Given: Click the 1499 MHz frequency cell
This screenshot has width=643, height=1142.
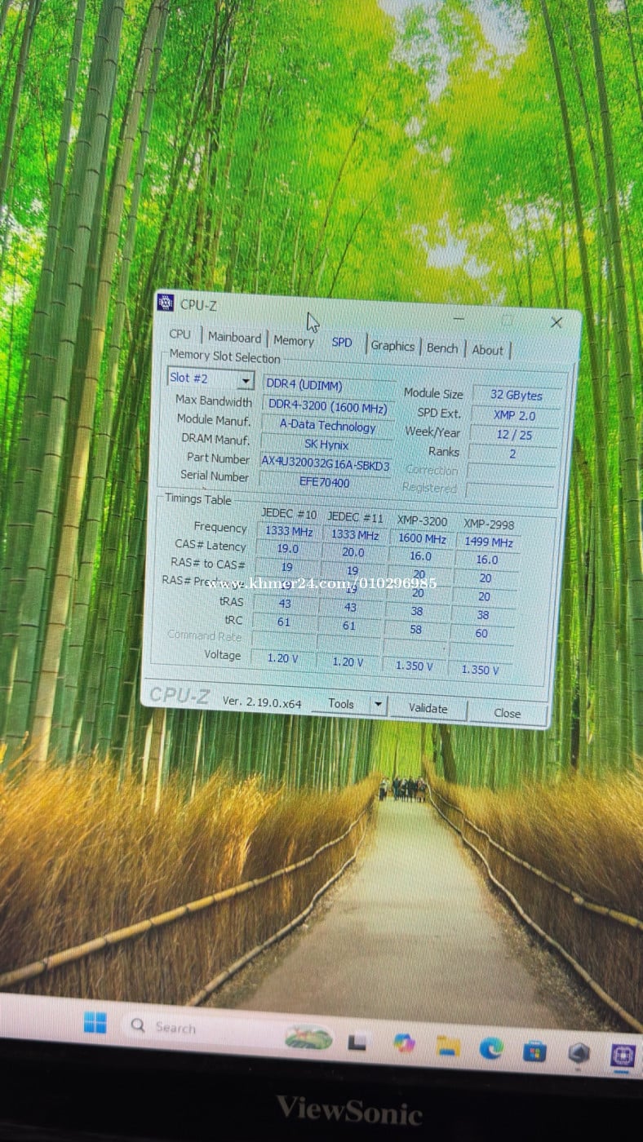Looking at the screenshot, I should pos(488,542).
